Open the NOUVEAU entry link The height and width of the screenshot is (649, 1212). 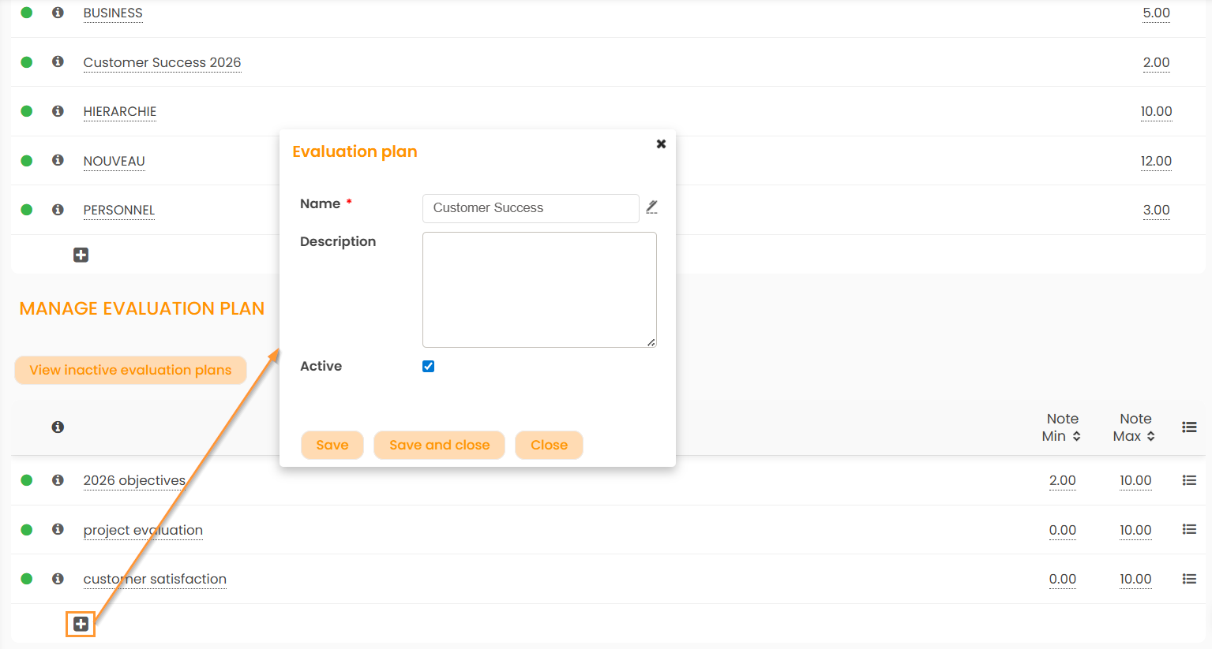114,161
